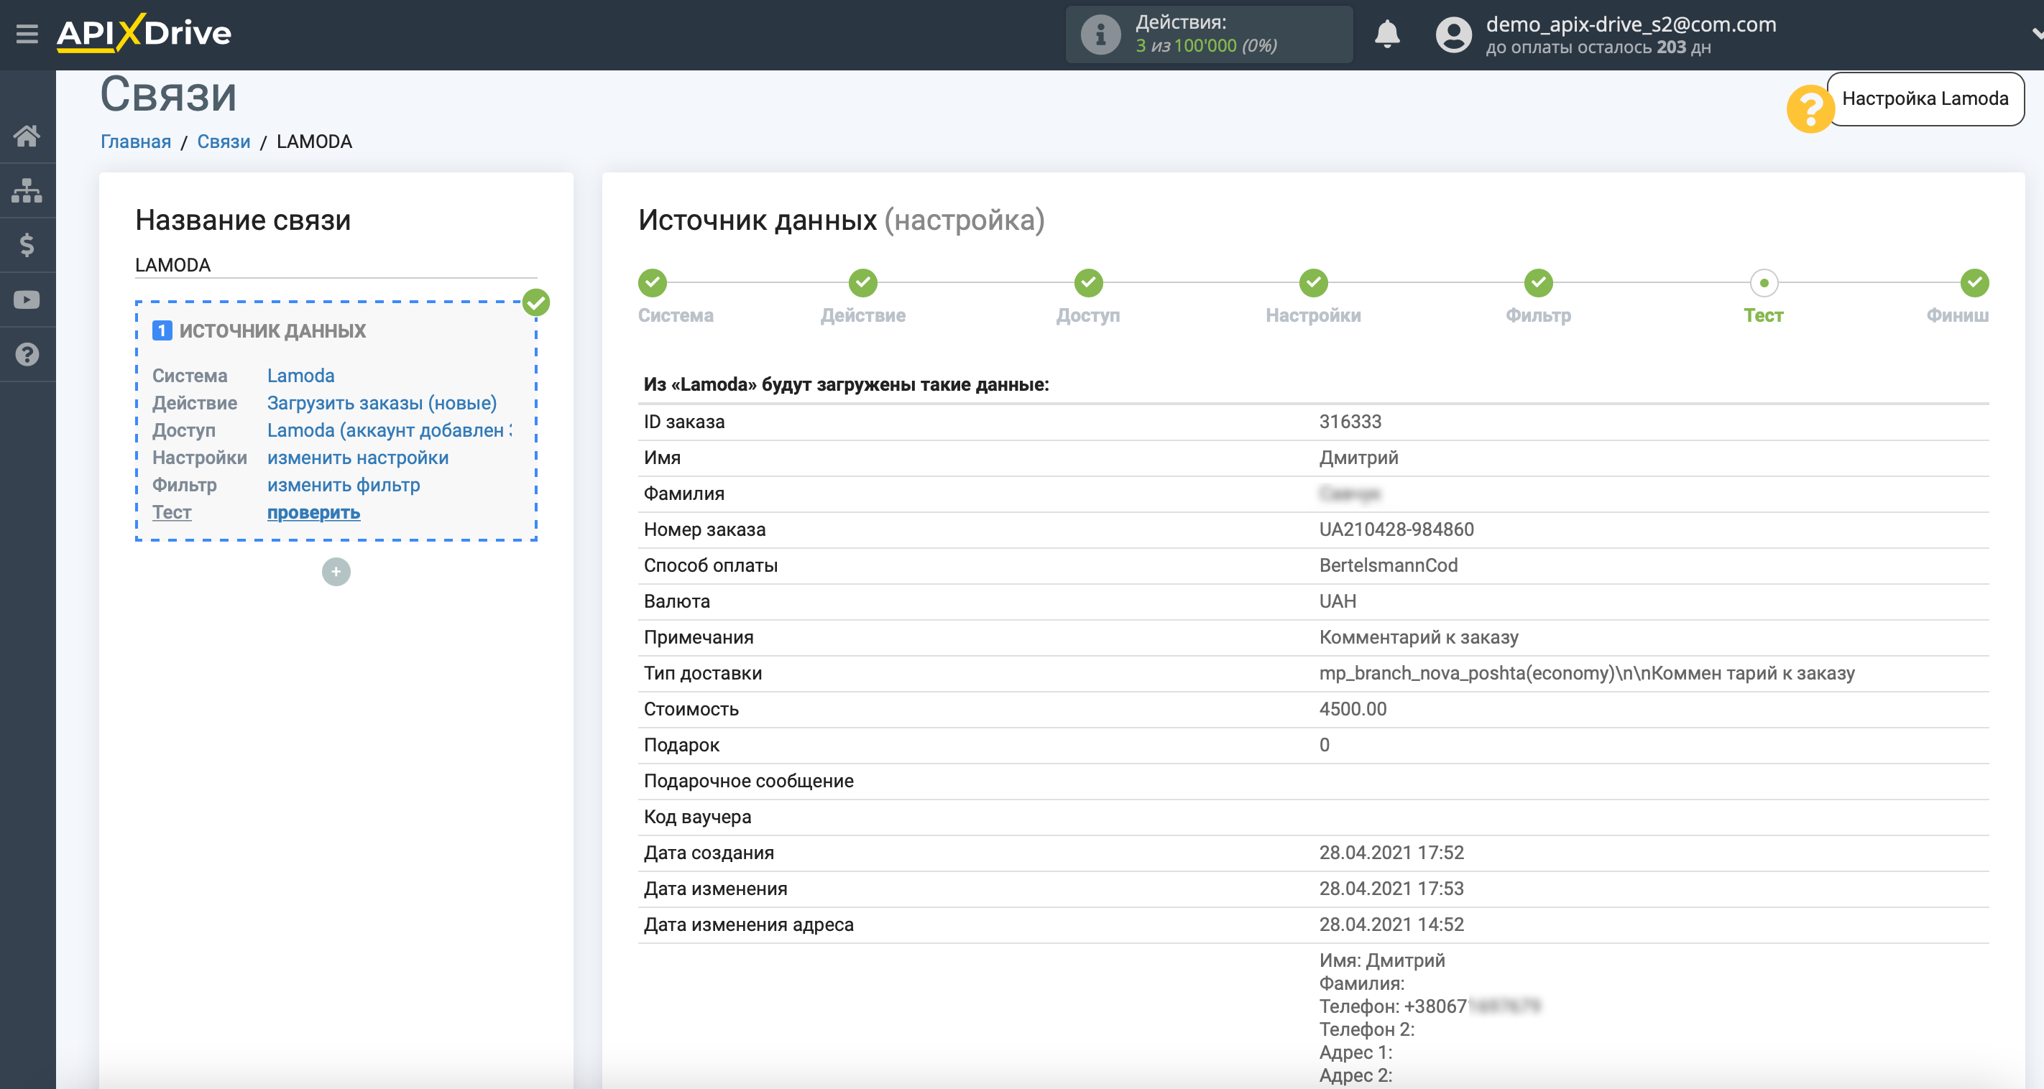
Task: Open the Главная breadcrumb link
Action: (136, 142)
